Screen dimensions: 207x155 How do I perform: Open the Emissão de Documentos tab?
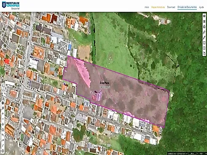click(187, 7)
